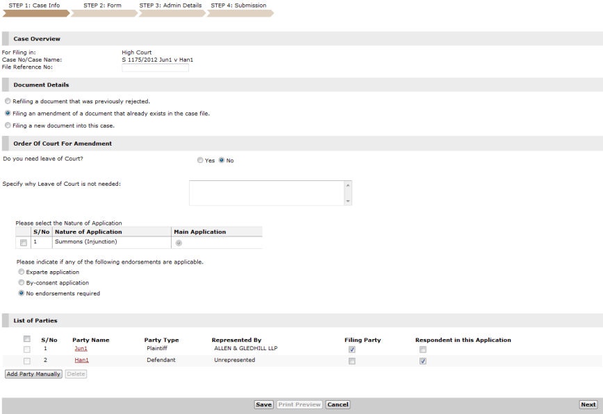Screen dimensions: 603x414
Task: Go to STEP 2: Form tab
Action: click(x=102, y=6)
